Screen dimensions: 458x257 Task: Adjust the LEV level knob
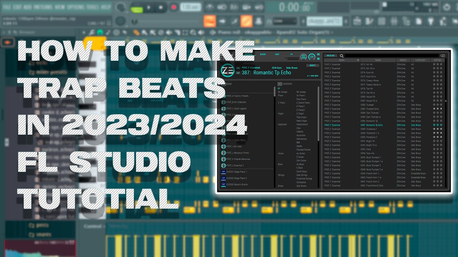pyautogui.click(x=312, y=56)
